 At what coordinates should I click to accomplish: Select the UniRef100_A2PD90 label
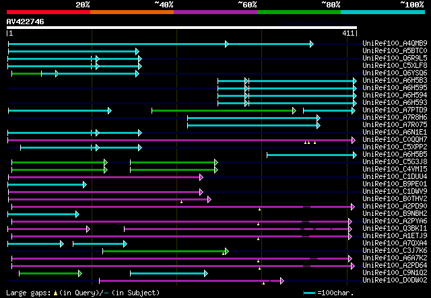coord(395,207)
